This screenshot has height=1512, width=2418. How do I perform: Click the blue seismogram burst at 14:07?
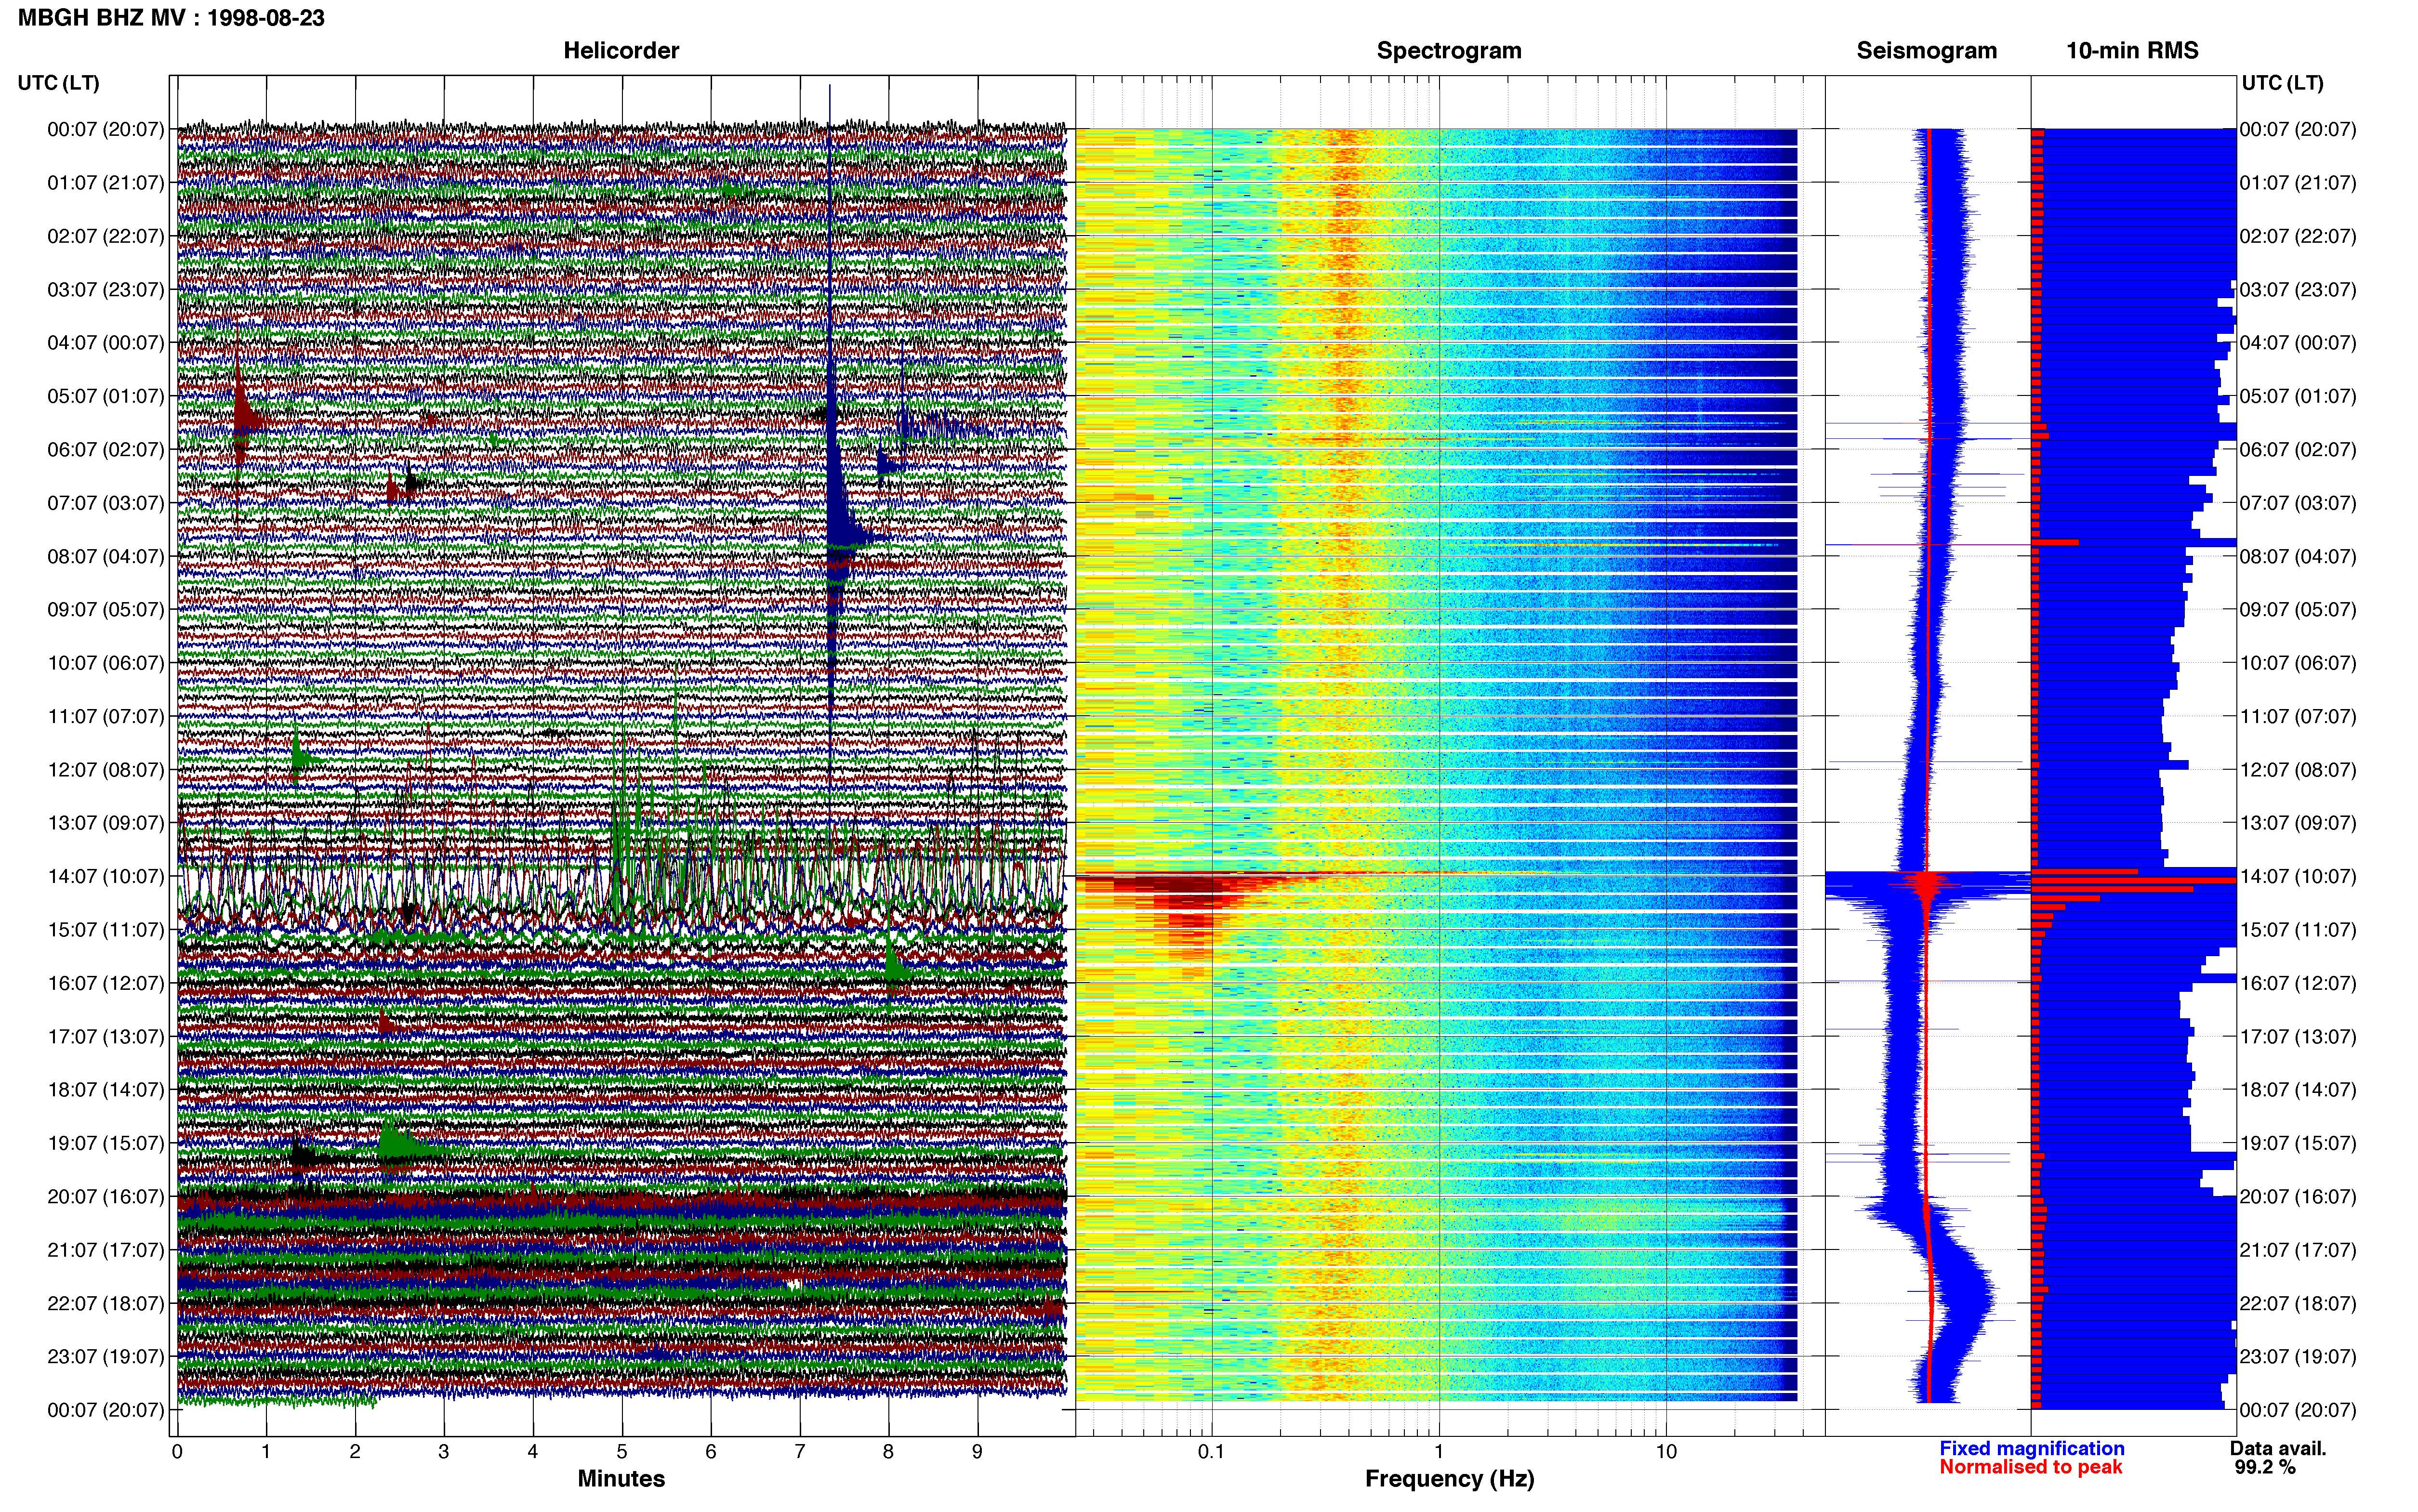click(1927, 886)
